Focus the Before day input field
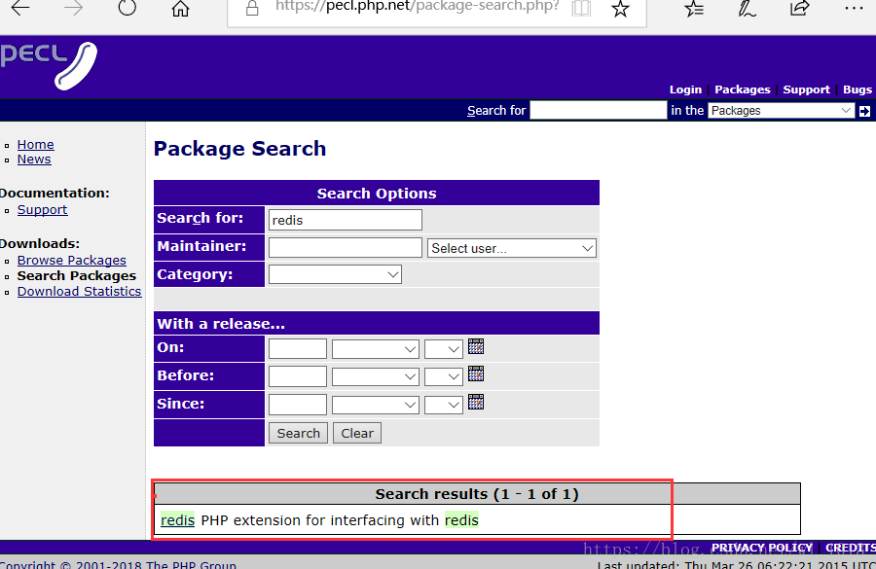Screen dimensions: 876x569 coord(298,376)
